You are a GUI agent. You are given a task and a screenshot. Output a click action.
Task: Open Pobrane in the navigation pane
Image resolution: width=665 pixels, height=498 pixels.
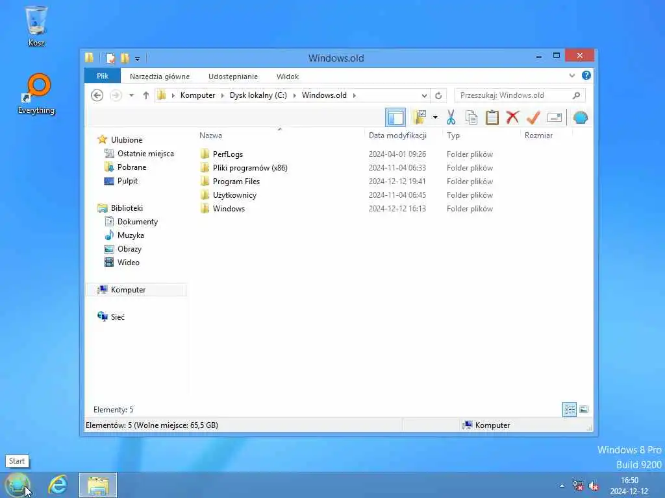coord(131,167)
